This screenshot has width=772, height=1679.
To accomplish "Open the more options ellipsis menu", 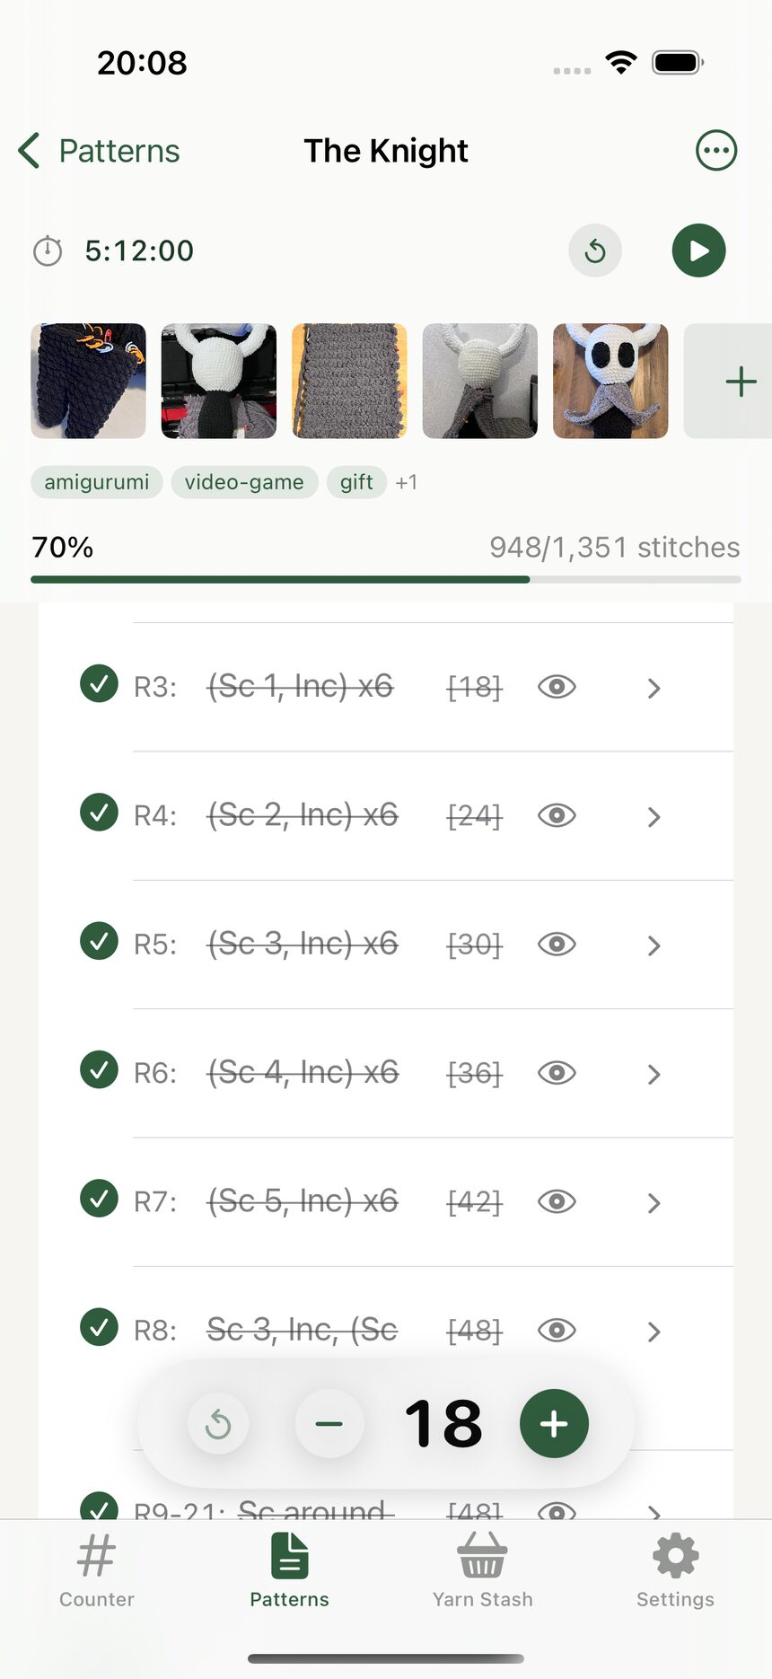I will point(716,151).
